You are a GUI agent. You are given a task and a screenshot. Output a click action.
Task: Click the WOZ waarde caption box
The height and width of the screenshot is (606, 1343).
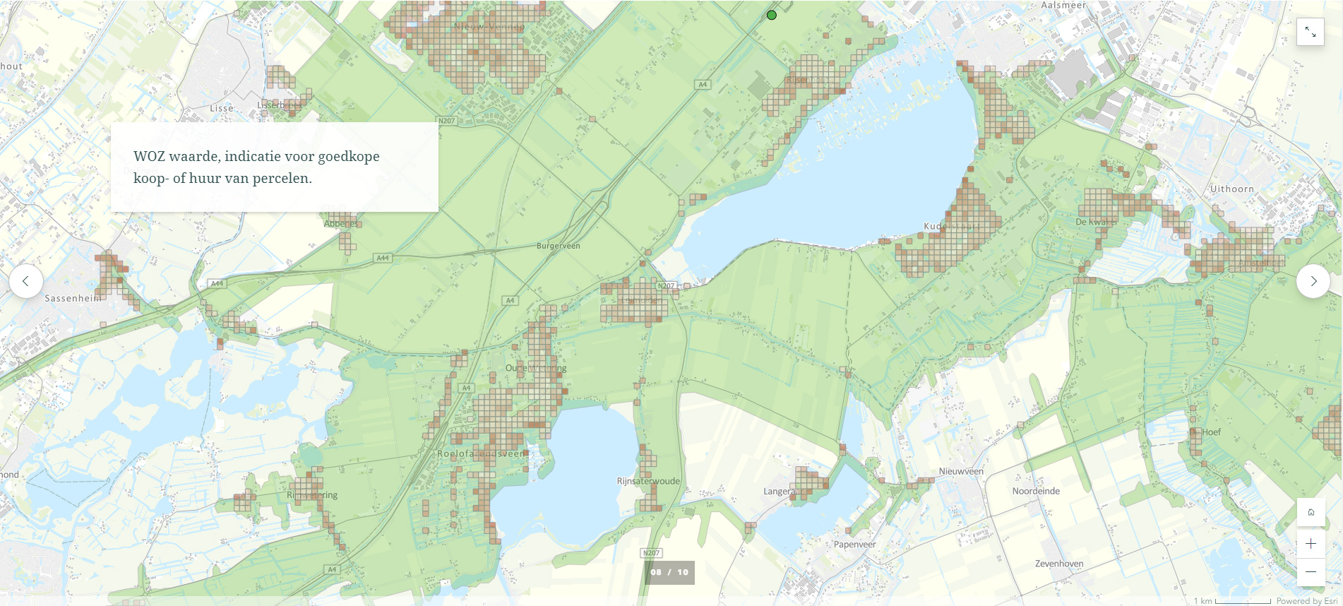pyautogui.click(x=274, y=167)
